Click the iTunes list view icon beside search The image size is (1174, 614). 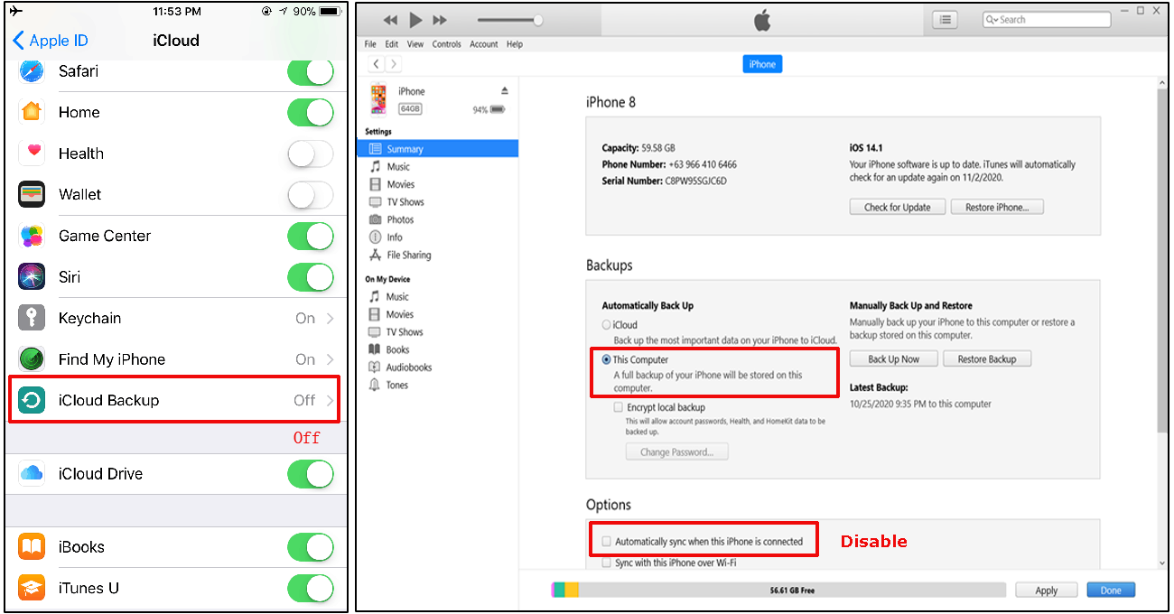(x=945, y=20)
